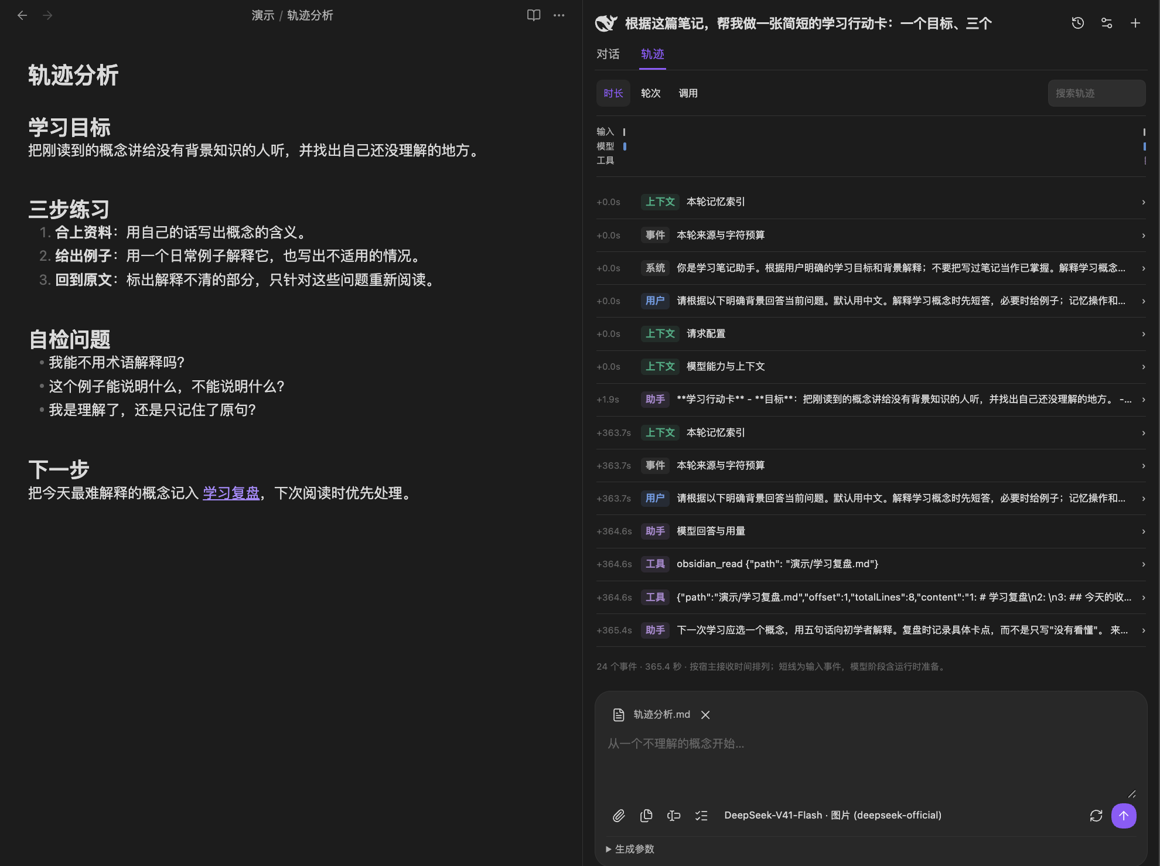This screenshot has width=1160, height=866.
Task: Toggle reading view book icon
Action: pyautogui.click(x=534, y=15)
